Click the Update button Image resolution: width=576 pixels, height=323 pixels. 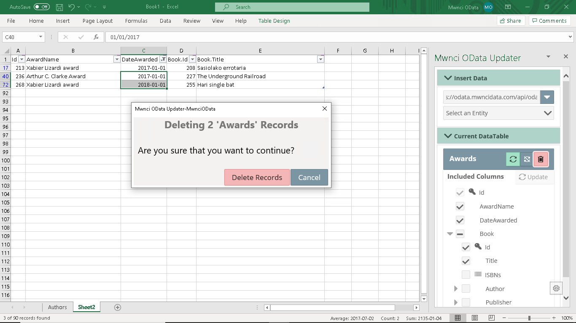pos(533,177)
